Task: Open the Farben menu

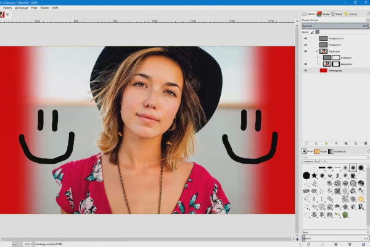Action: (7, 8)
